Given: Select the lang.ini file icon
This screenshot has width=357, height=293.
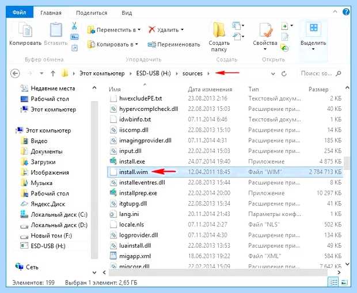Looking at the screenshot, I should coord(113,214).
